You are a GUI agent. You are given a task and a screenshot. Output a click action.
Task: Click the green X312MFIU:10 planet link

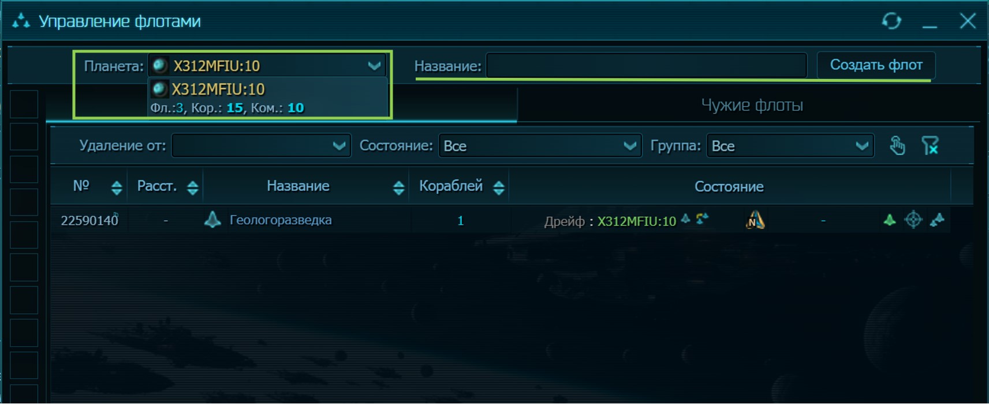(636, 221)
